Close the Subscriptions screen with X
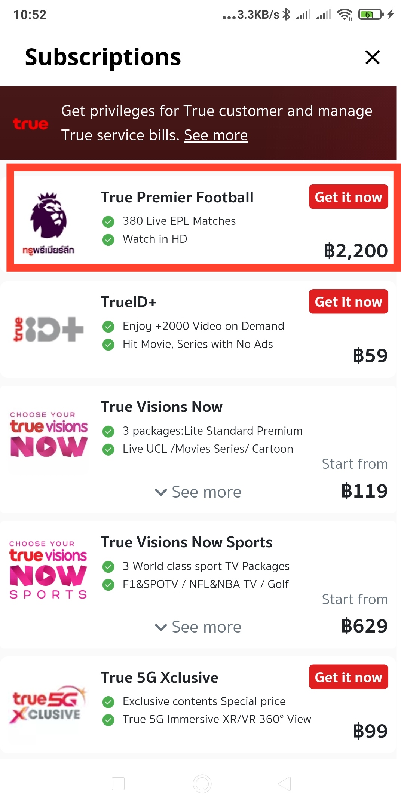Image resolution: width=404 pixels, height=808 pixels. (372, 57)
